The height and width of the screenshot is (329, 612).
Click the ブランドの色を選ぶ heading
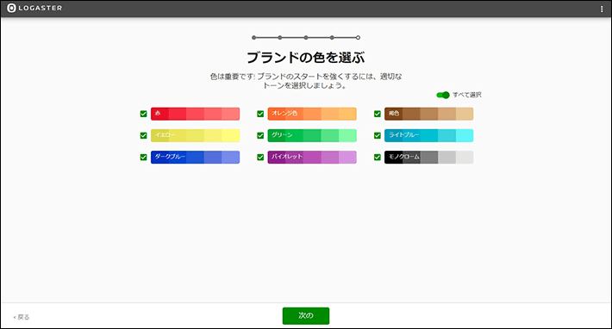click(x=306, y=58)
